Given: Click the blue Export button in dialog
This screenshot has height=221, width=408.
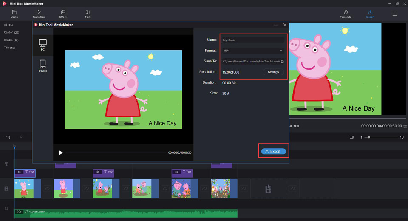Looking at the screenshot, I should pyautogui.click(x=273, y=151).
